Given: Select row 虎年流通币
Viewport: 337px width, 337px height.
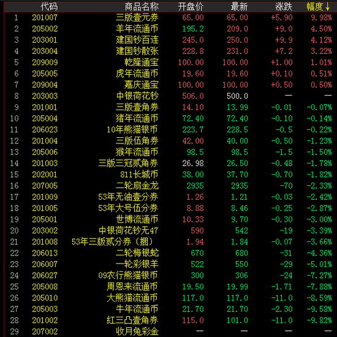Looking at the screenshot, I should pyautogui.click(x=170, y=74).
